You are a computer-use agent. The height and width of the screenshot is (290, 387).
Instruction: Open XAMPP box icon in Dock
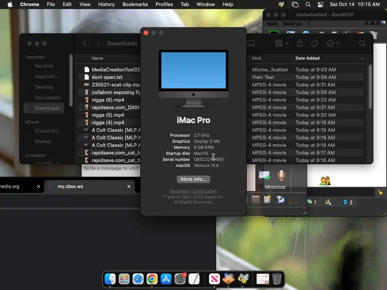tap(228, 279)
